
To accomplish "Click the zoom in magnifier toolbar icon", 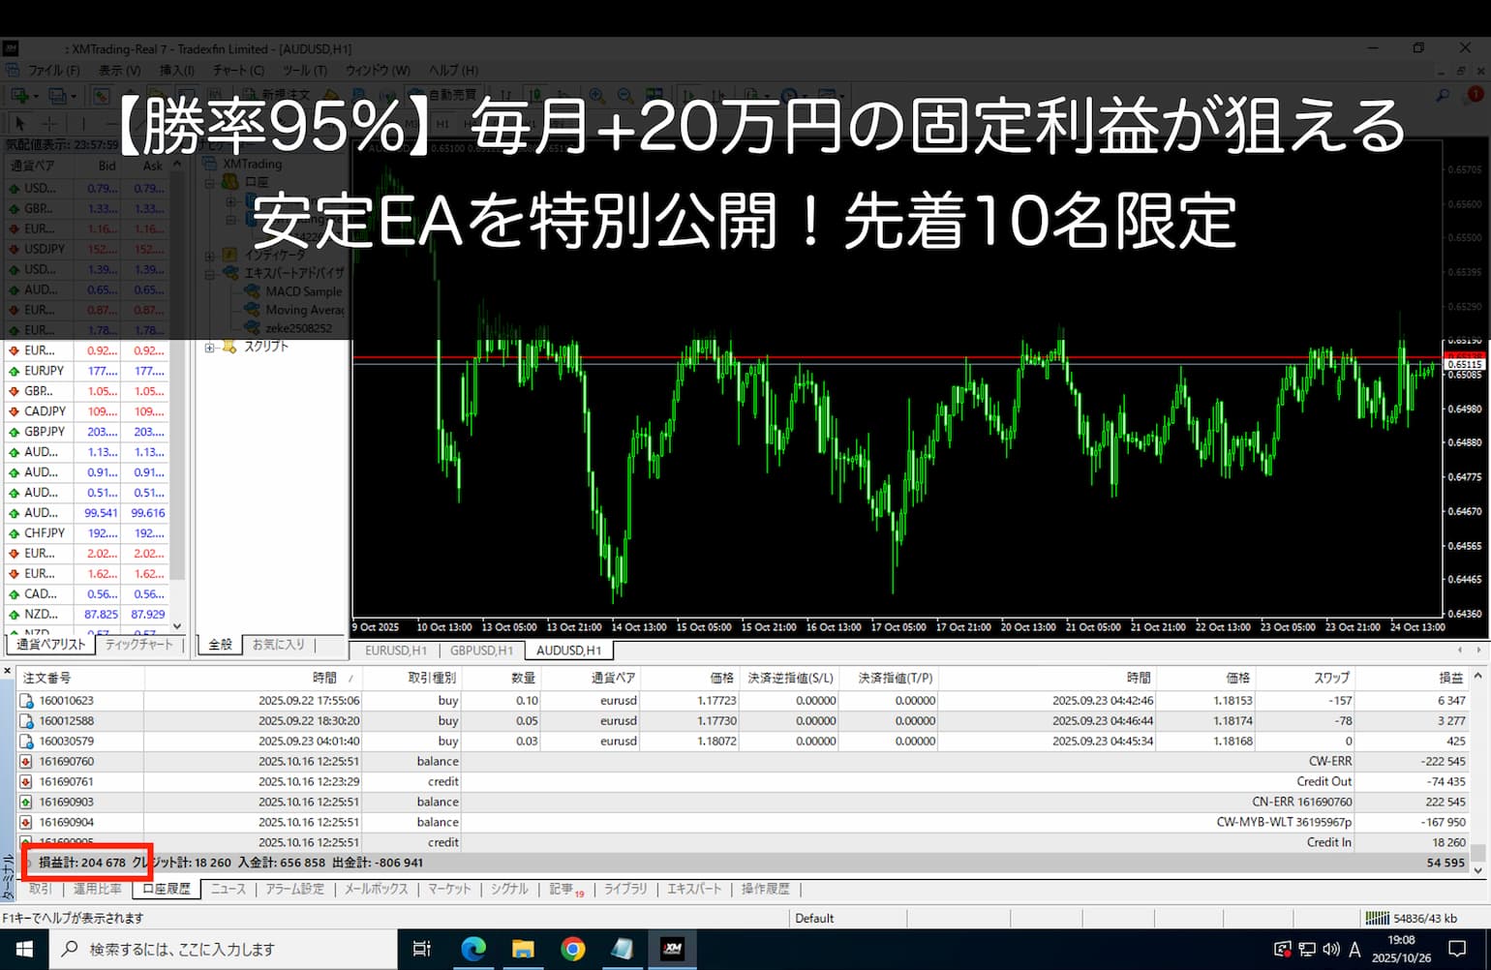I will tap(596, 95).
